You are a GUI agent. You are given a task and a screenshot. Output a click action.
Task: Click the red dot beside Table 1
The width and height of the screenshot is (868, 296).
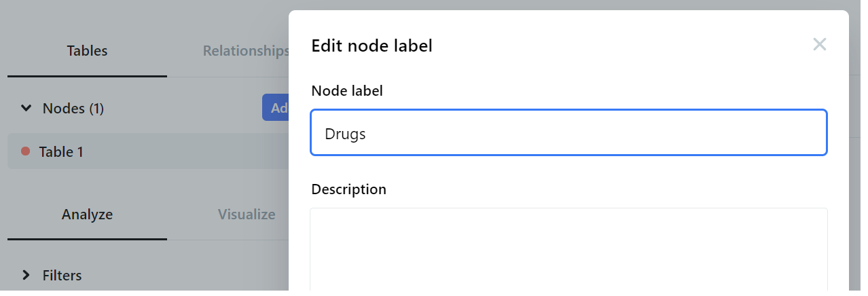pos(26,151)
